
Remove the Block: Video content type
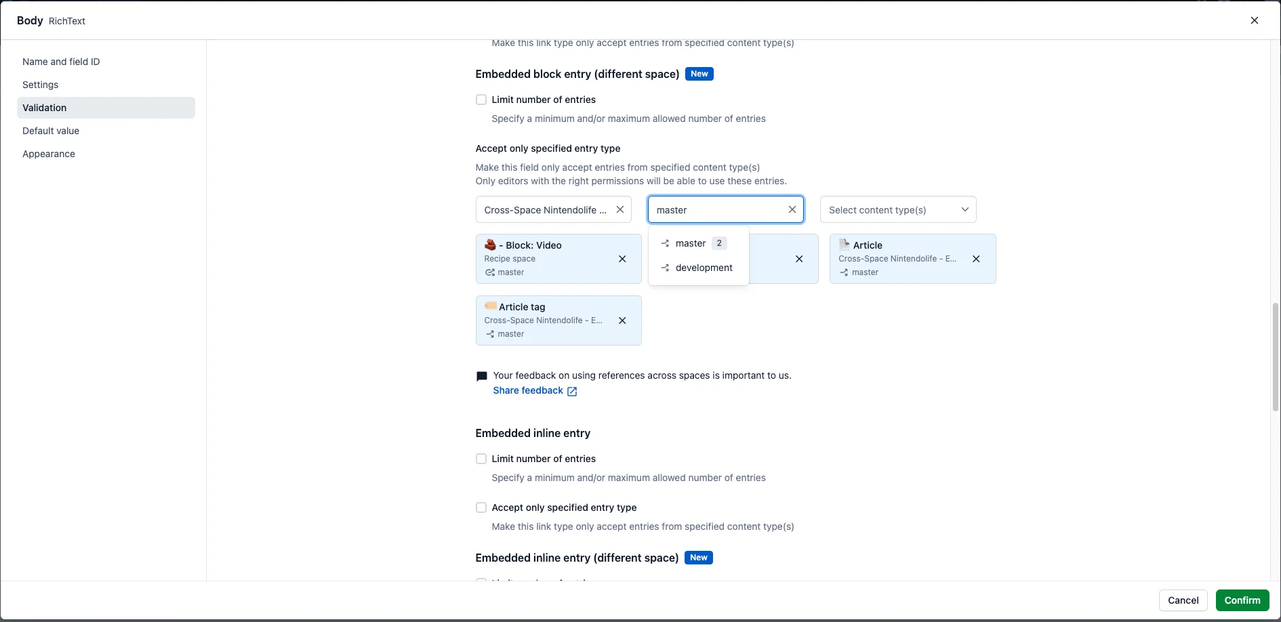click(622, 259)
